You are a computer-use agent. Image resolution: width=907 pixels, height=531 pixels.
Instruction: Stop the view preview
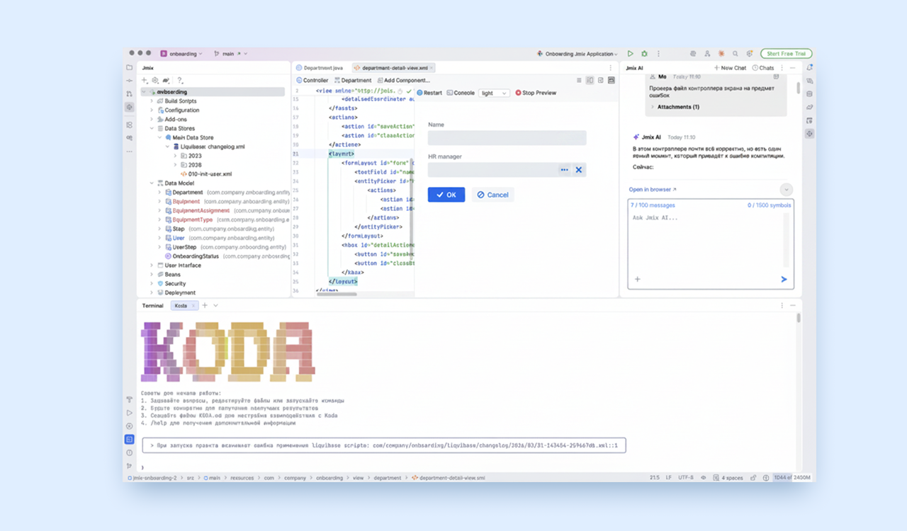pos(536,93)
